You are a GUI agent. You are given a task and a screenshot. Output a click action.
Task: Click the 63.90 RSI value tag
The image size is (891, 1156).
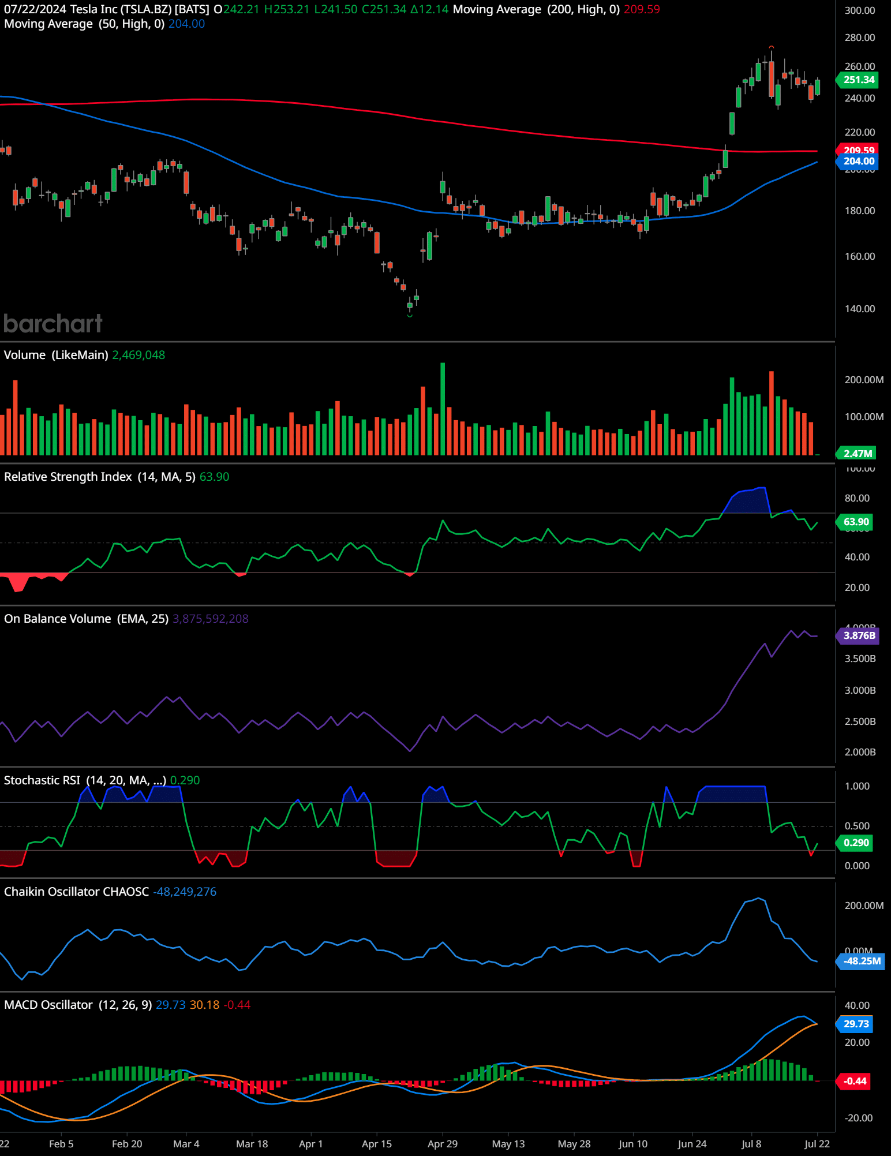tap(855, 522)
